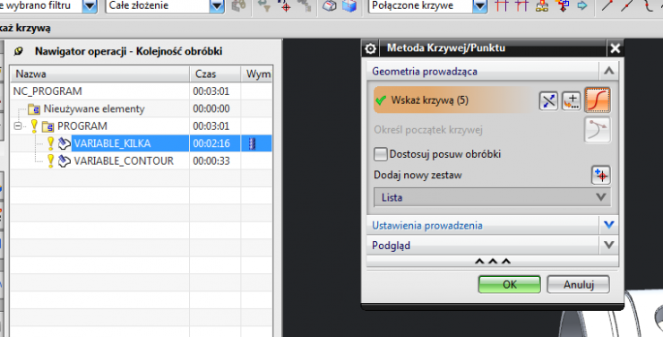The image size is (663, 337).
Task: Collapse the 'Geometria prowadząca' section
Action: click(609, 71)
